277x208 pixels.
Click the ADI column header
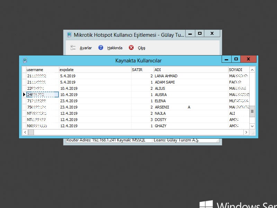(190, 70)
